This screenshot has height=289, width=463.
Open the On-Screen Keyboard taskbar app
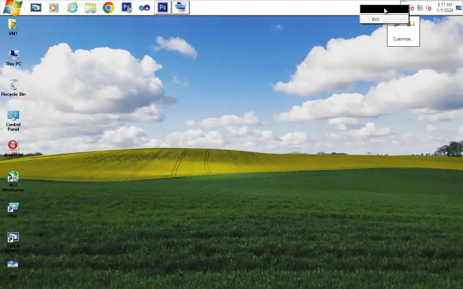coord(181,7)
